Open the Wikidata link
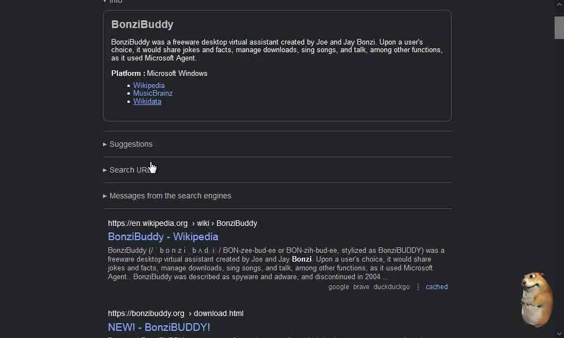The height and width of the screenshot is (338, 564). [147, 102]
